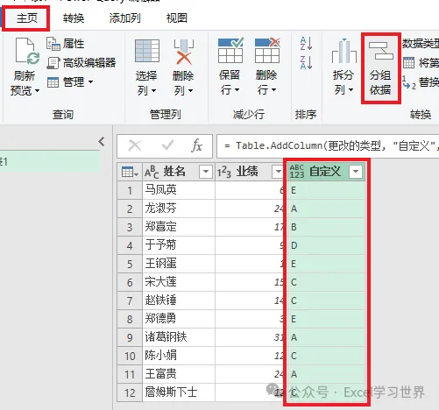Open the 自定义 column filter dropdown
The image size is (439, 410).
click(356, 172)
